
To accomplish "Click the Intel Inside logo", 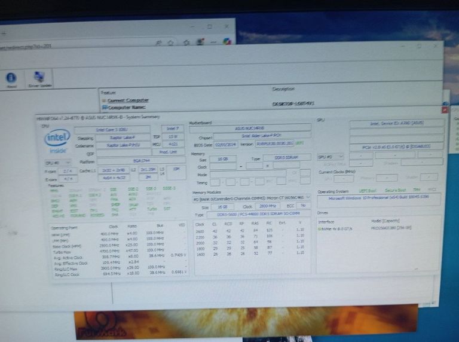I will pyautogui.click(x=56, y=141).
